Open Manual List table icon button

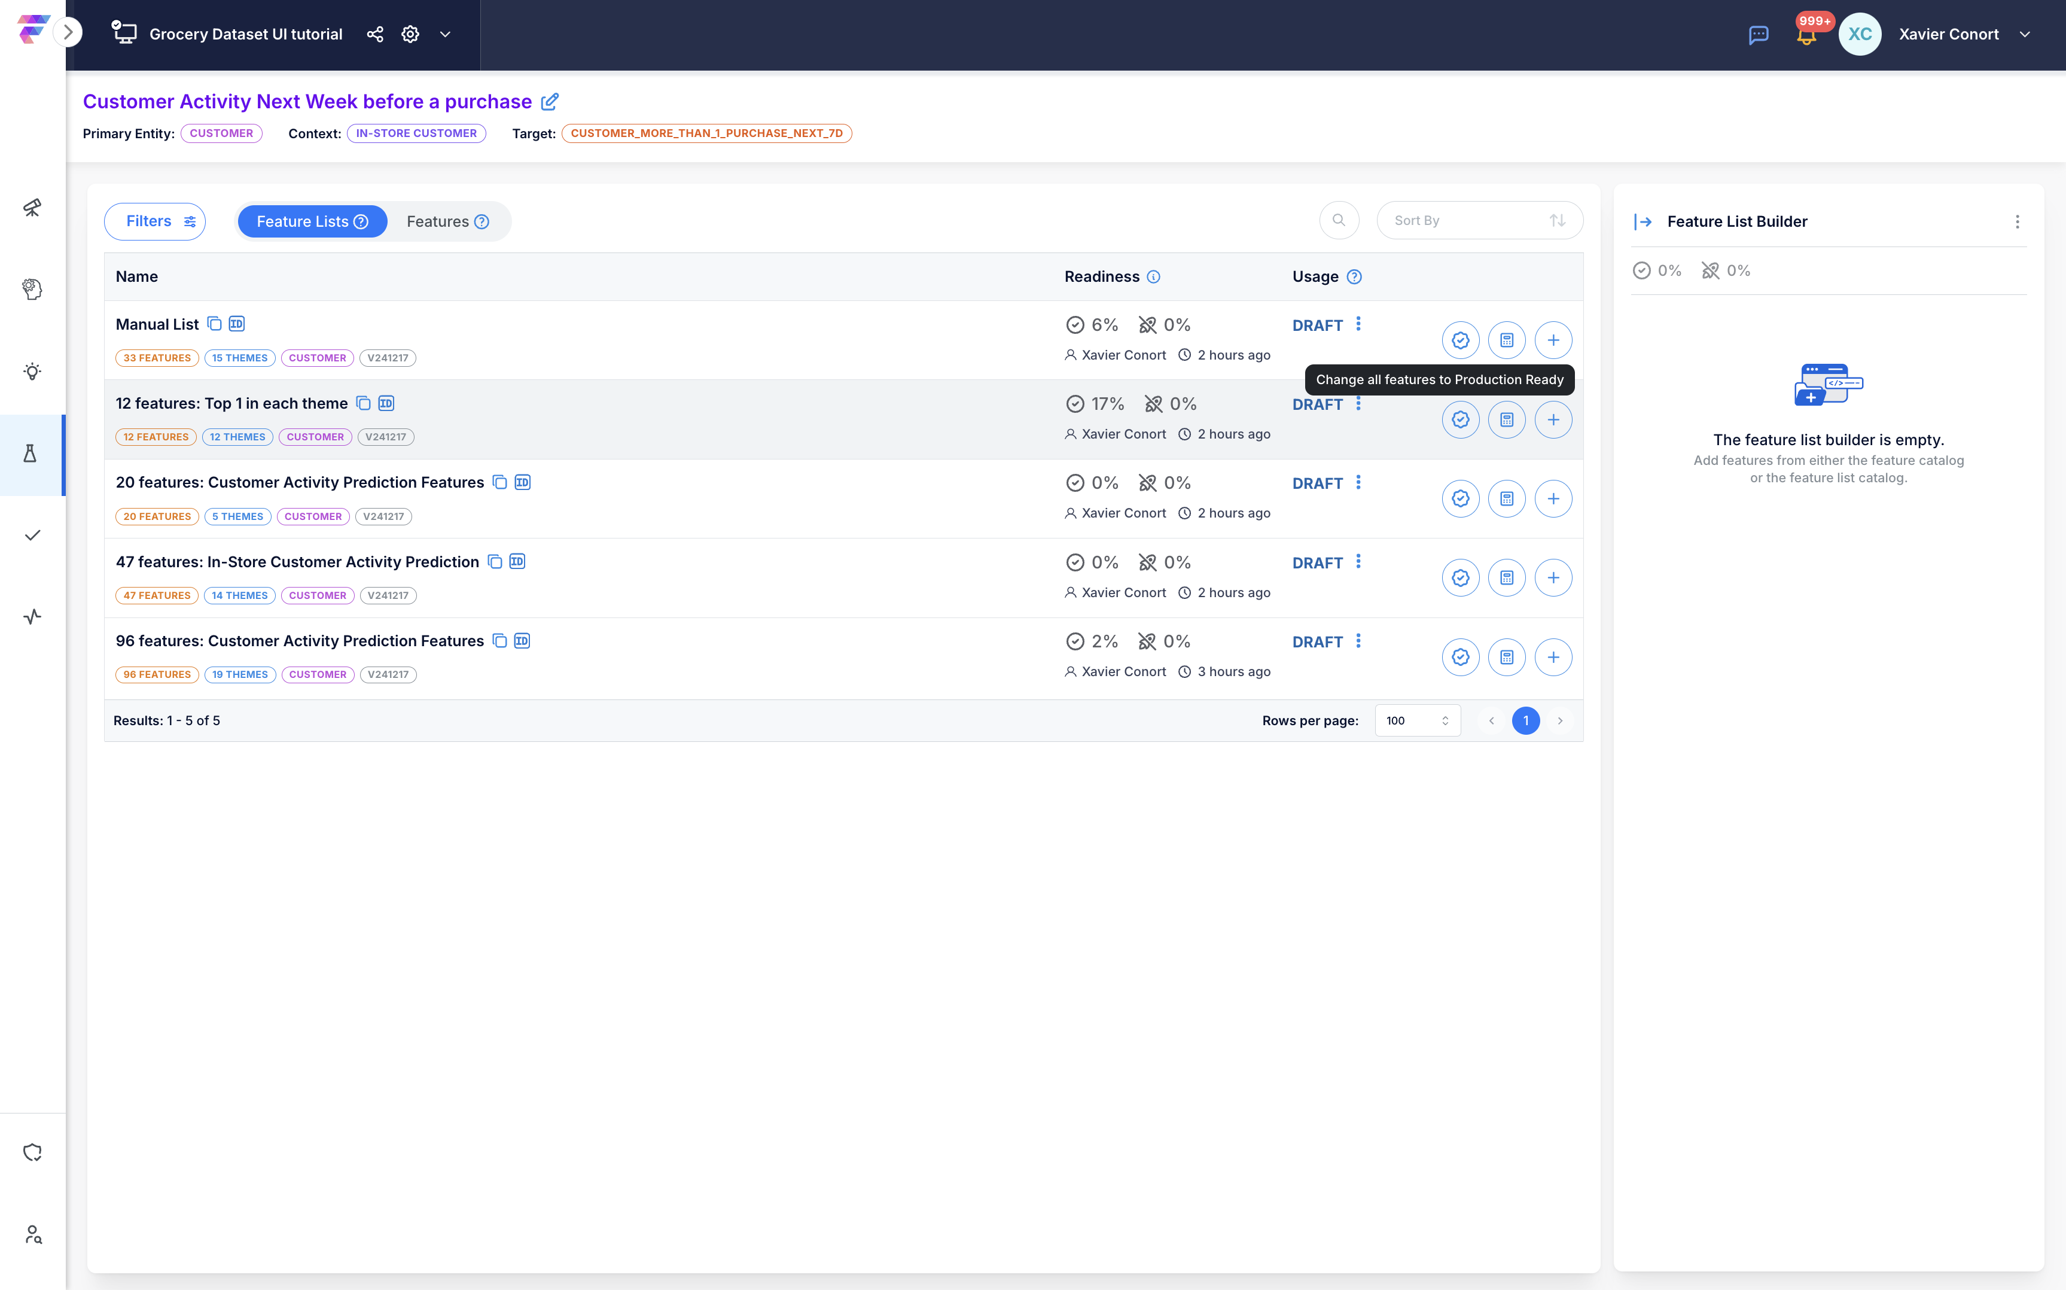[1507, 340]
